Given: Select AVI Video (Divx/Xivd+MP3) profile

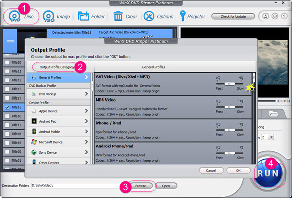Looking at the screenshot, I should (173, 84).
